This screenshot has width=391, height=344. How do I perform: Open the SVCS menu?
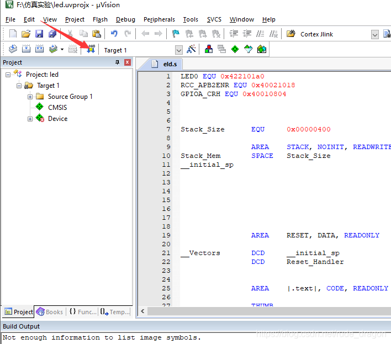(x=214, y=19)
